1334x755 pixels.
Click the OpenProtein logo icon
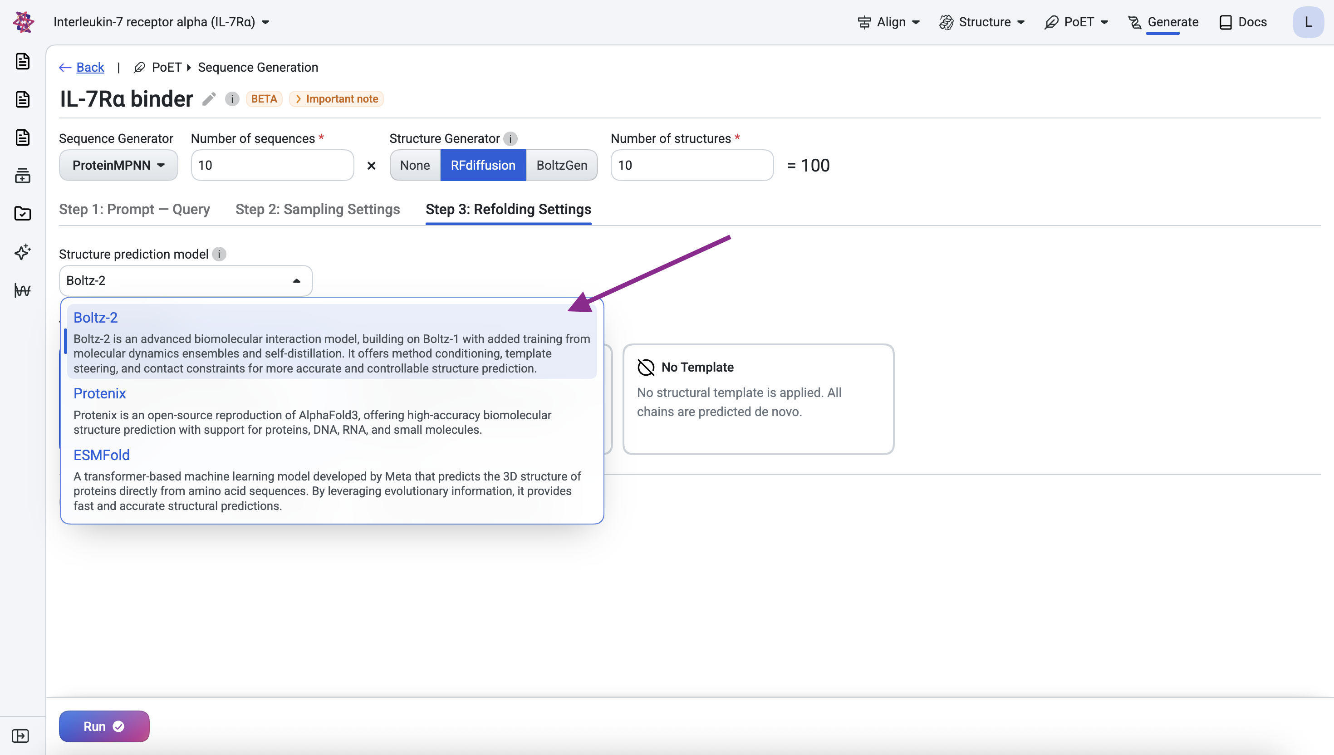pos(23,22)
